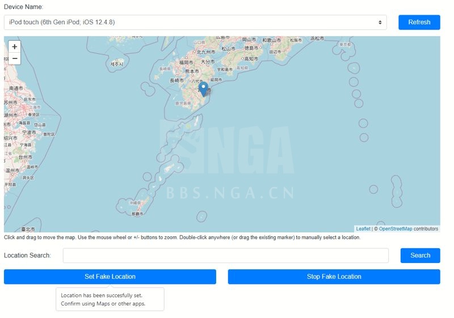This screenshot has width=454, height=318.
Task: Click Set Fake Location button
Action: pyautogui.click(x=110, y=277)
